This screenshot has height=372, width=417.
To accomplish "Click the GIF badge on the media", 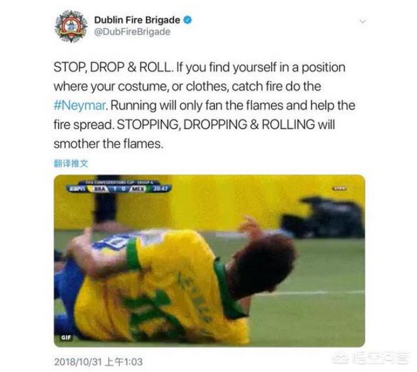I will pyautogui.click(x=66, y=337).
